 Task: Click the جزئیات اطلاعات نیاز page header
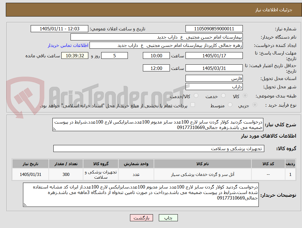pyautogui.click(x=274, y=10)
